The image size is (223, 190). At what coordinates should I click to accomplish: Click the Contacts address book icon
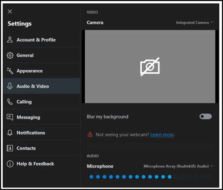pos(10,148)
